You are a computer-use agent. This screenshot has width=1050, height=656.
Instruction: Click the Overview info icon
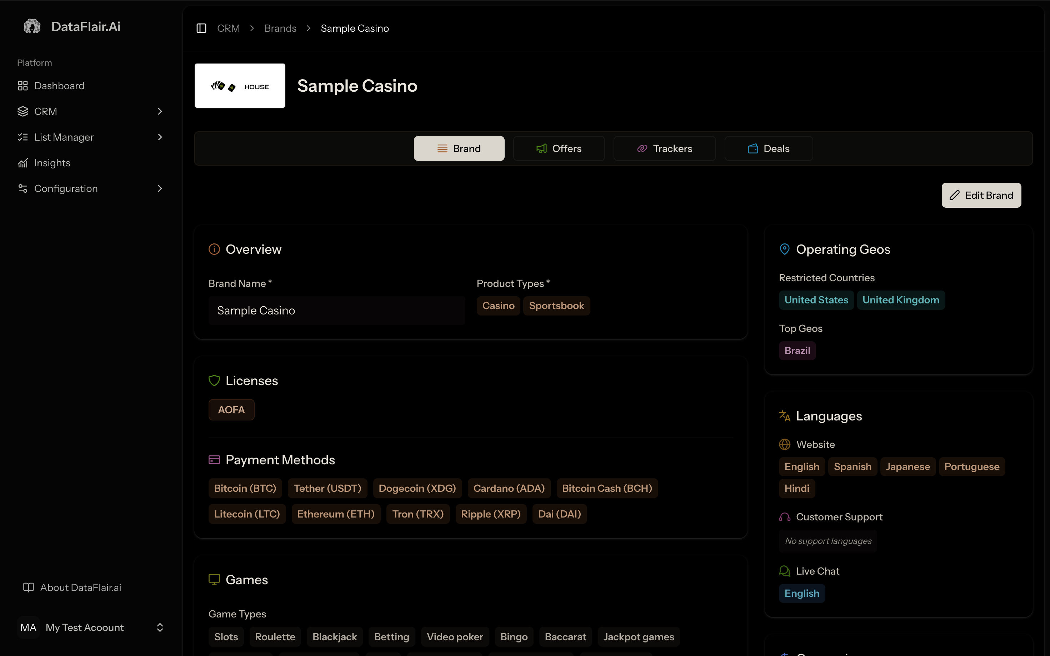[214, 249]
